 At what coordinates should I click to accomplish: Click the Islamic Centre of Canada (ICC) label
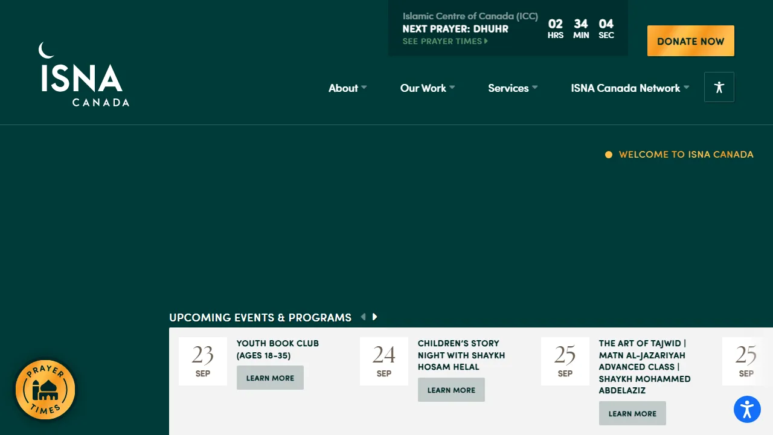coord(470,16)
